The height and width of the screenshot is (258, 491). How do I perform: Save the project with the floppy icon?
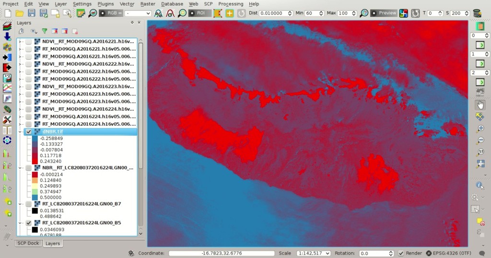[31, 13]
